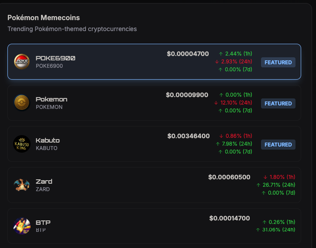Open the BTP coin name

(x=43, y=223)
